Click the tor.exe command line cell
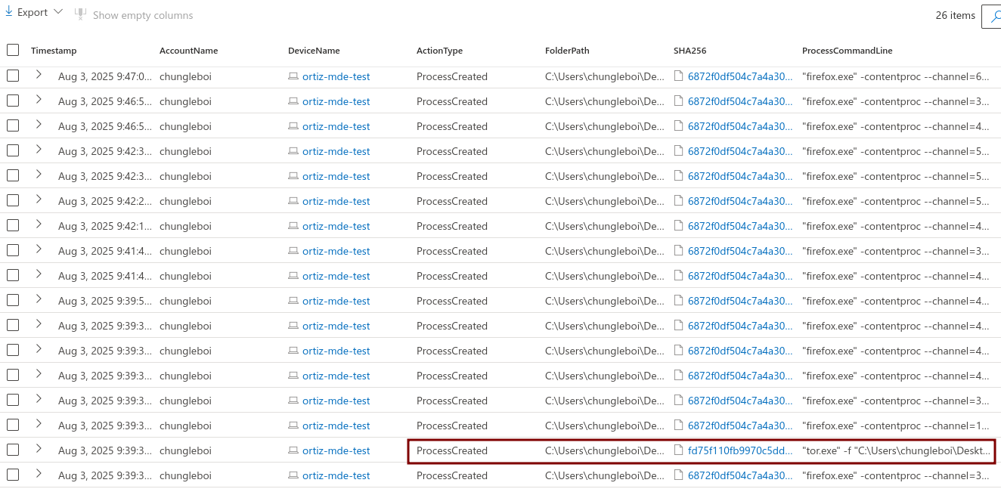The height and width of the screenshot is (489, 1001). (x=895, y=451)
